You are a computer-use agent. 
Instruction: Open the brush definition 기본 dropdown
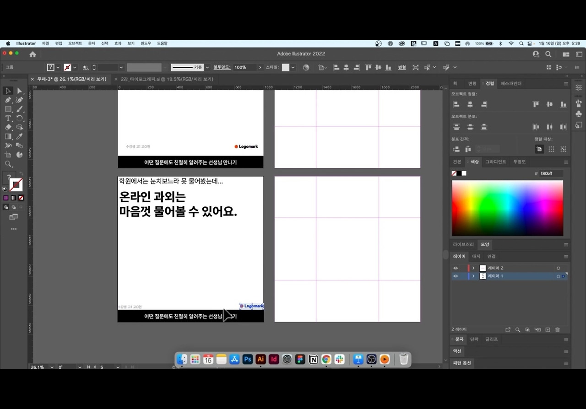[207, 67]
